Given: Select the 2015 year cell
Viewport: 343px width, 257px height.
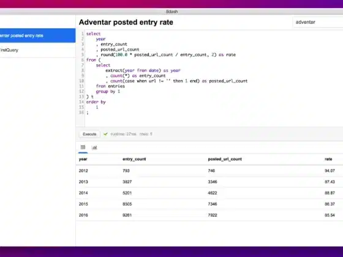Looking at the screenshot, I should 83,204.
